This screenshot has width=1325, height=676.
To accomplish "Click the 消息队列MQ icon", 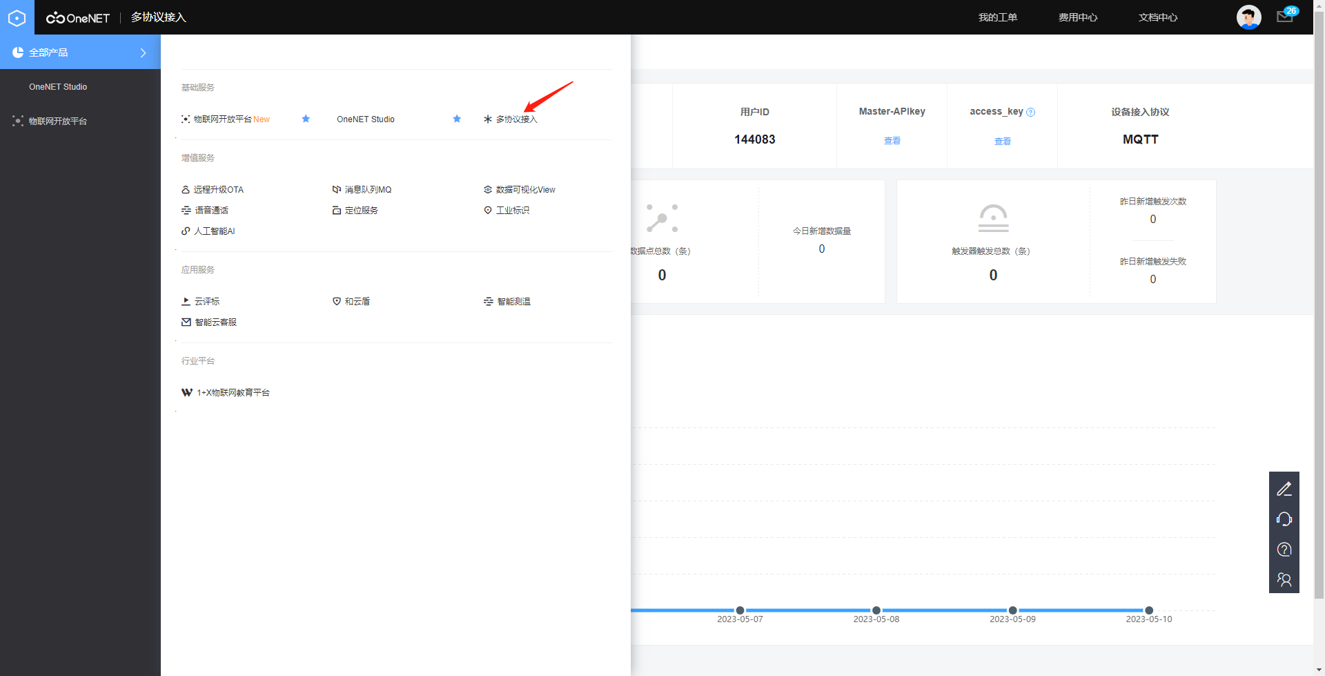I will coord(337,190).
